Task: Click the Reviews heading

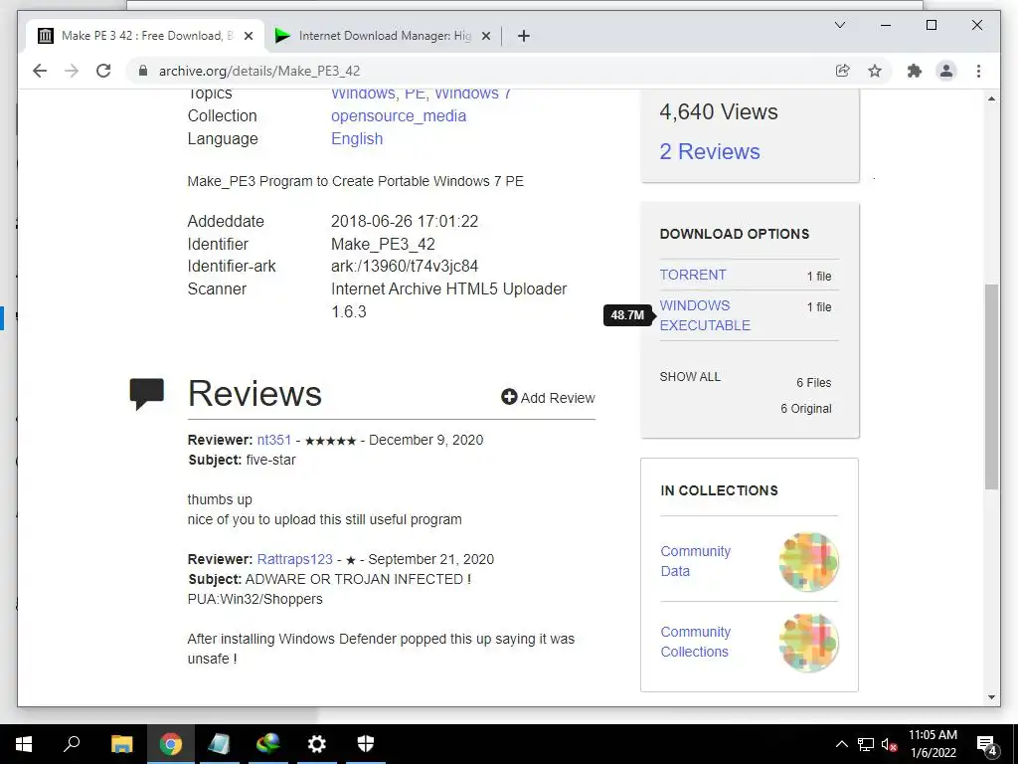Action: (254, 394)
